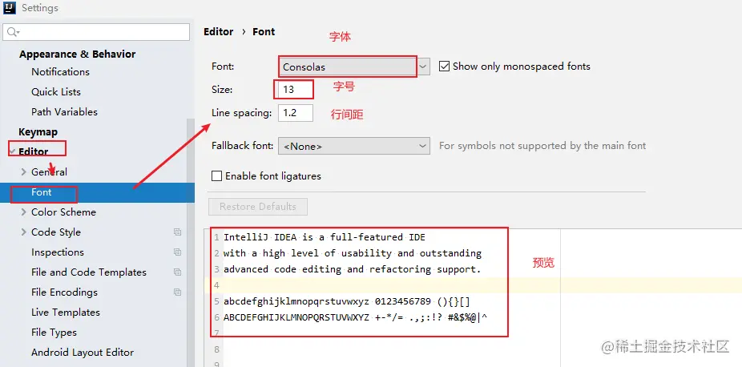Viewport: 742px width, 367px height.
Task: Open Appearance & Behavior settings group
Action: tap(77, 54)
